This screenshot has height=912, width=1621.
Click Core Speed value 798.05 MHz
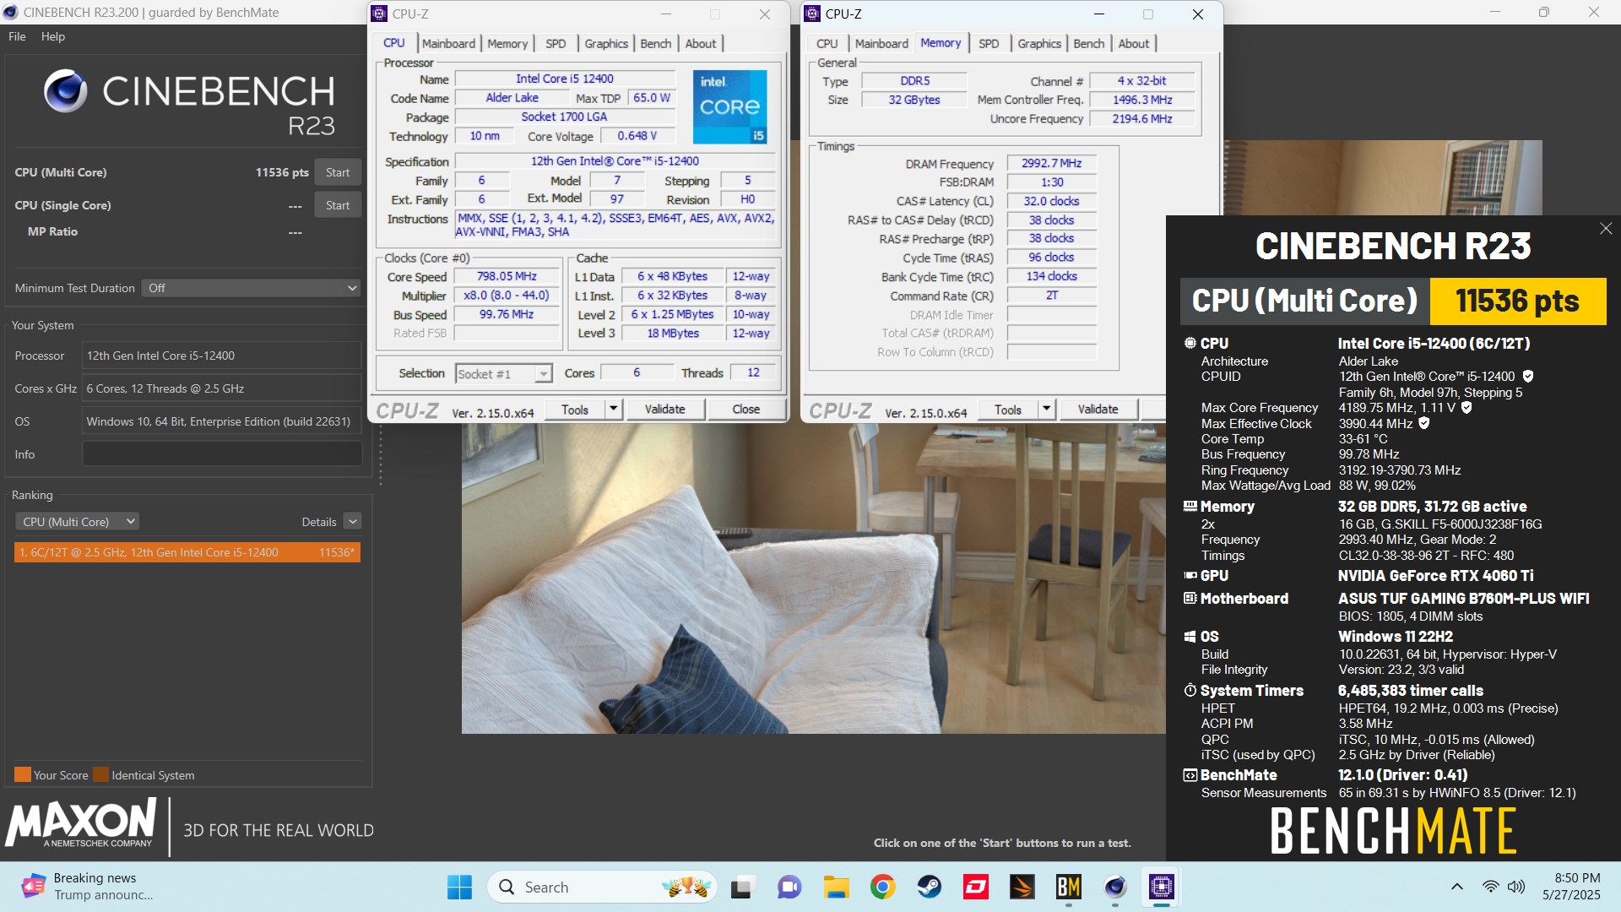[x=507, y=276]
